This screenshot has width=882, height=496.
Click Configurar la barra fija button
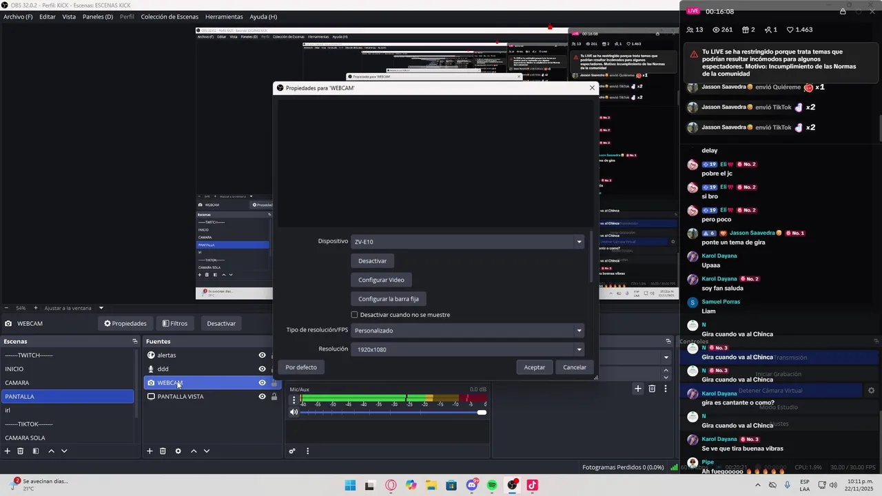point(389,299)
